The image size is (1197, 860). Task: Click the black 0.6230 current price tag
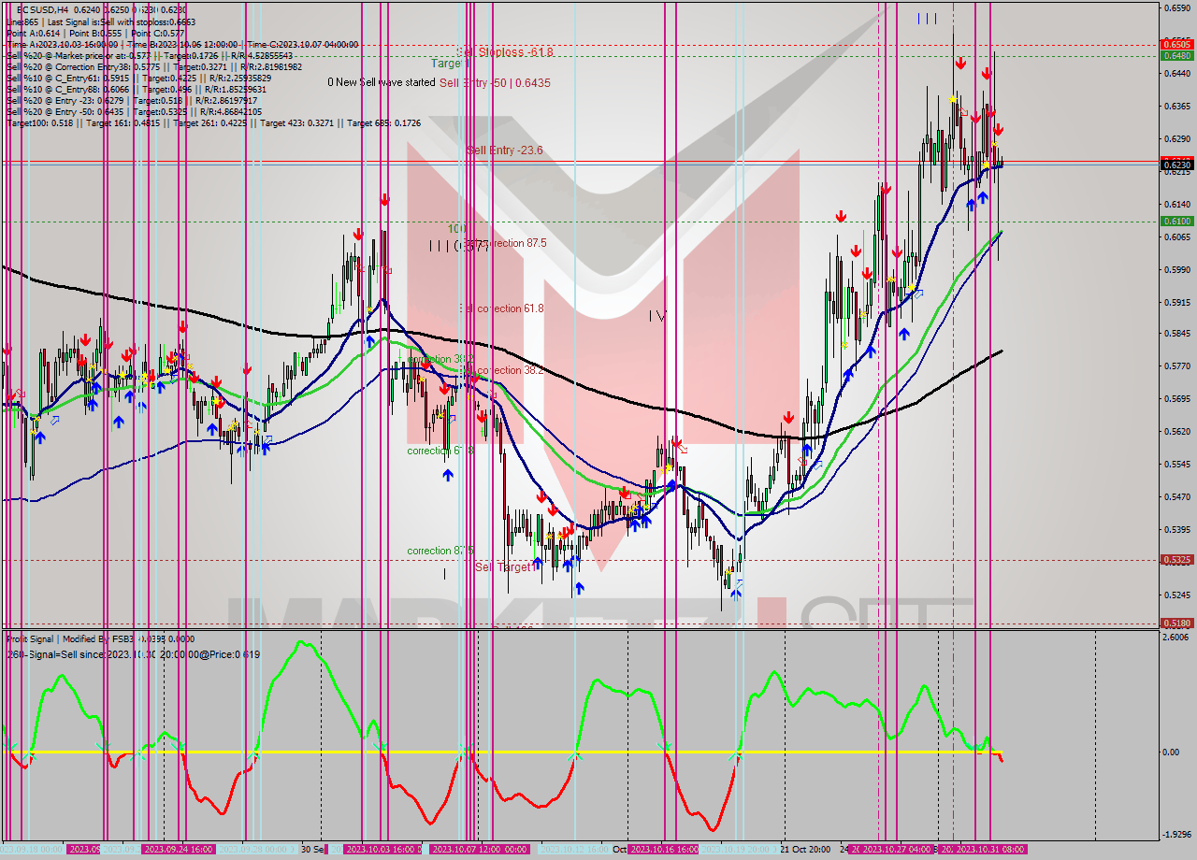[1175, 165]
